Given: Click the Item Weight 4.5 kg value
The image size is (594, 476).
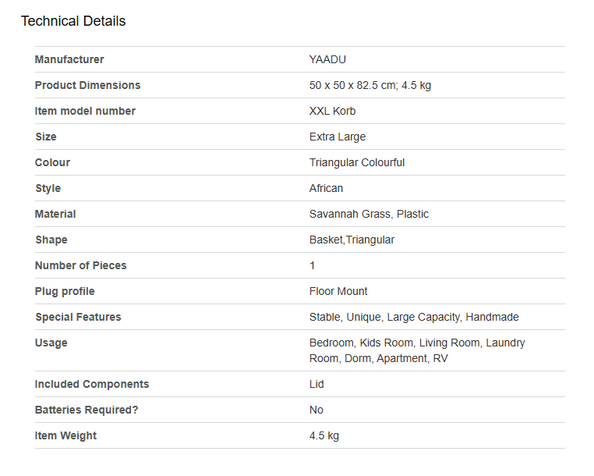Looking at the screenshot, I should (324, 435).
